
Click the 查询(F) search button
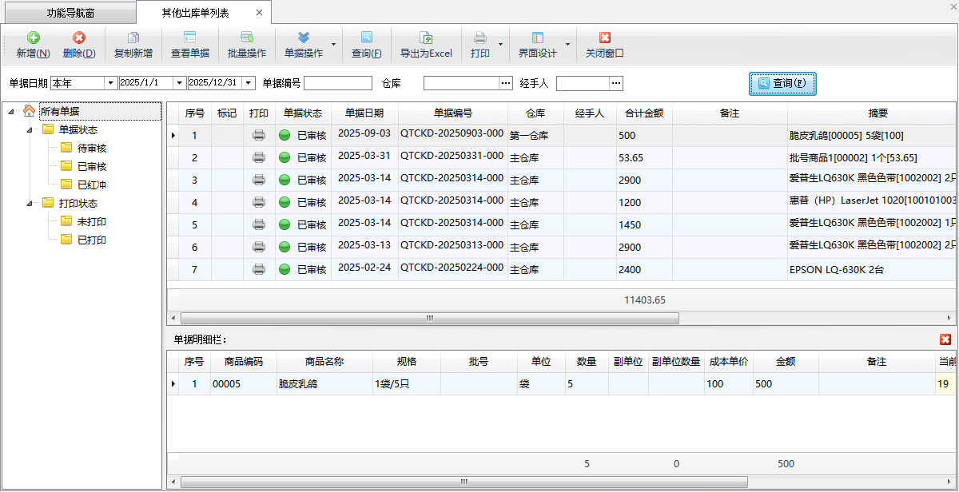click(782, 83)
